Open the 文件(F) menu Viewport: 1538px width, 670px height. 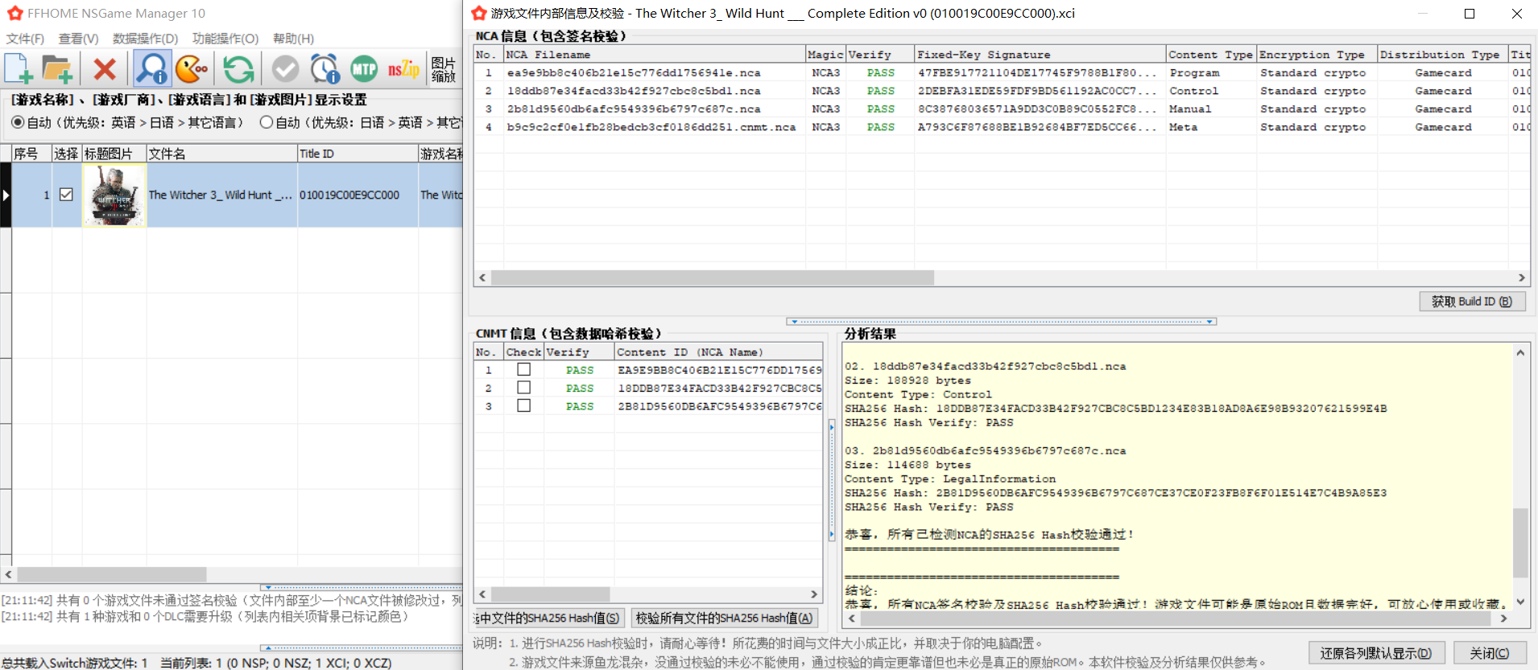(25, 39)
